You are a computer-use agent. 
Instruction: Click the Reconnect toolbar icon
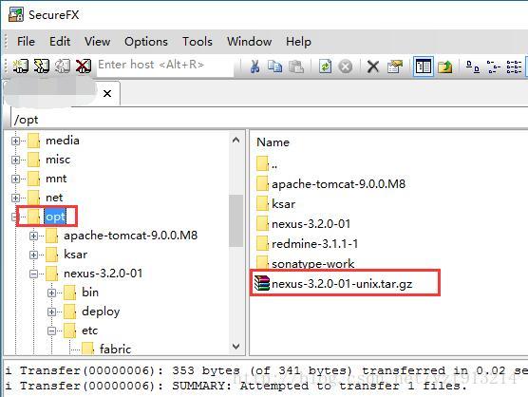pos(63,66)
